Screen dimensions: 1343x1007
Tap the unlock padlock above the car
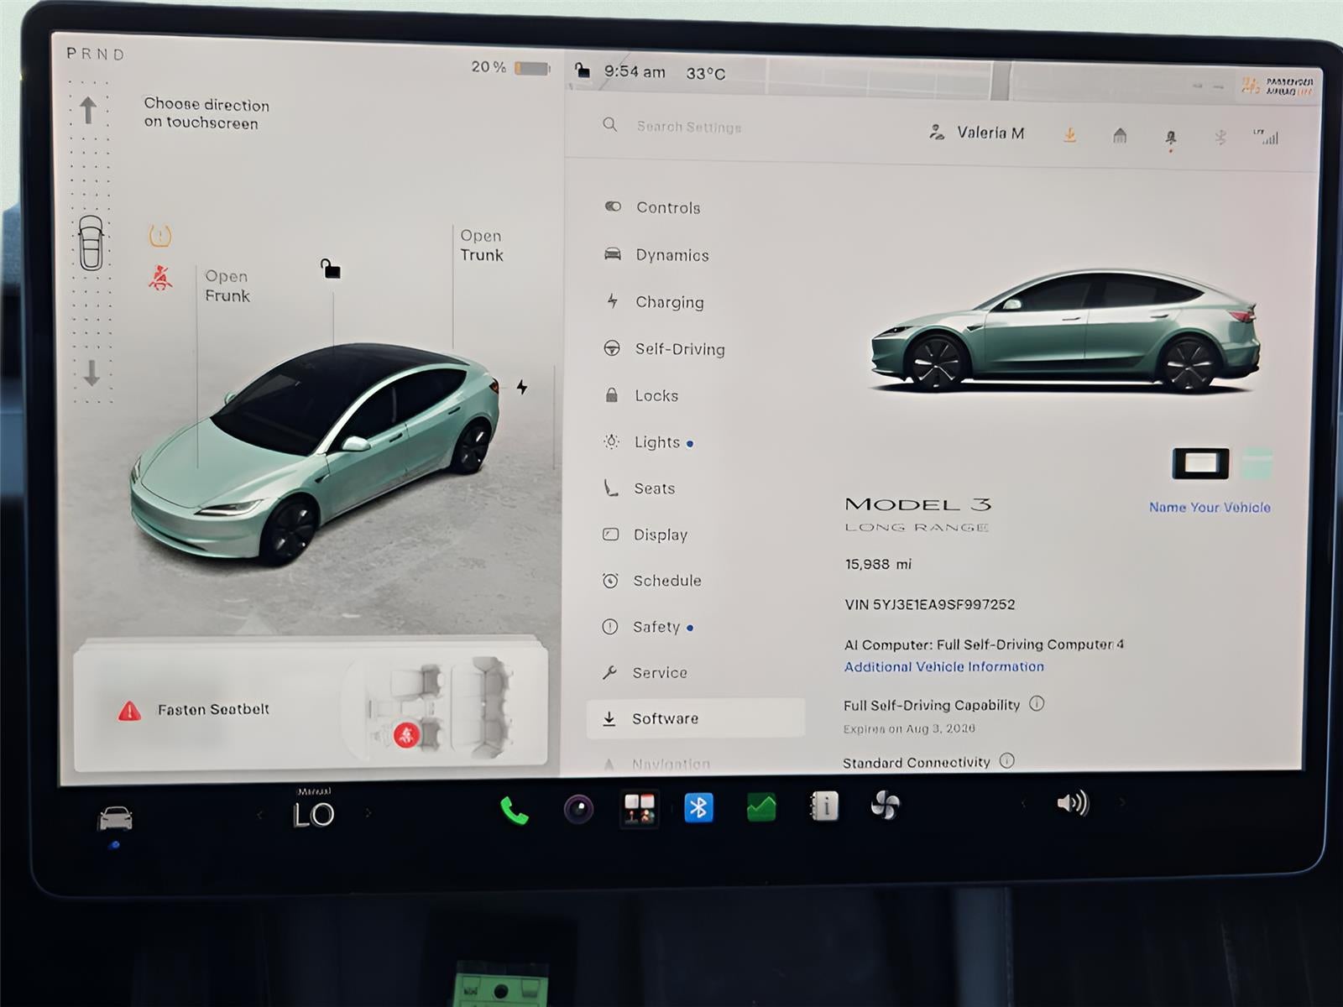[331, 269]
